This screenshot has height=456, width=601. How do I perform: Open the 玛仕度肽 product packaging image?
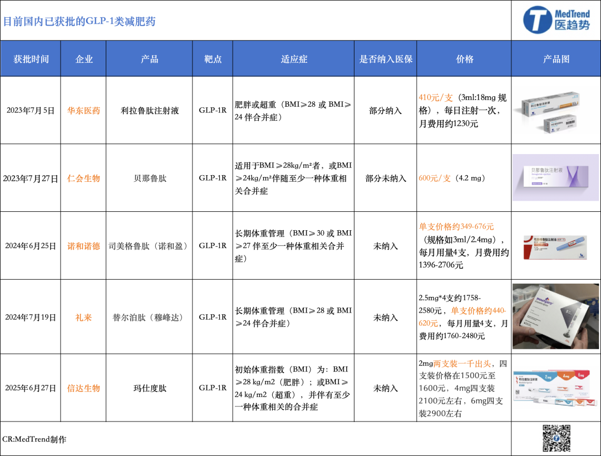click(x=555, y=388)
